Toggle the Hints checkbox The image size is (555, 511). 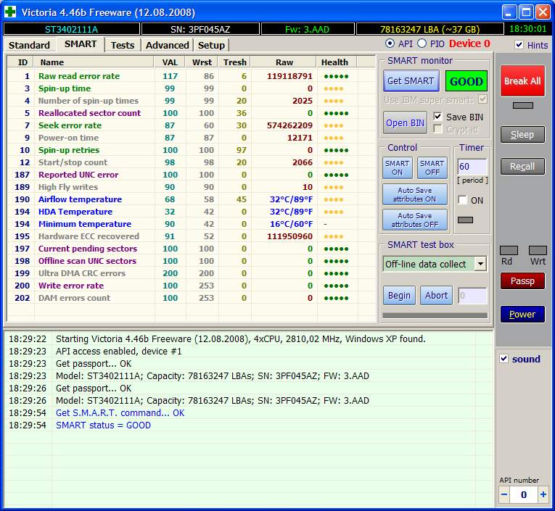pos(519,45)
